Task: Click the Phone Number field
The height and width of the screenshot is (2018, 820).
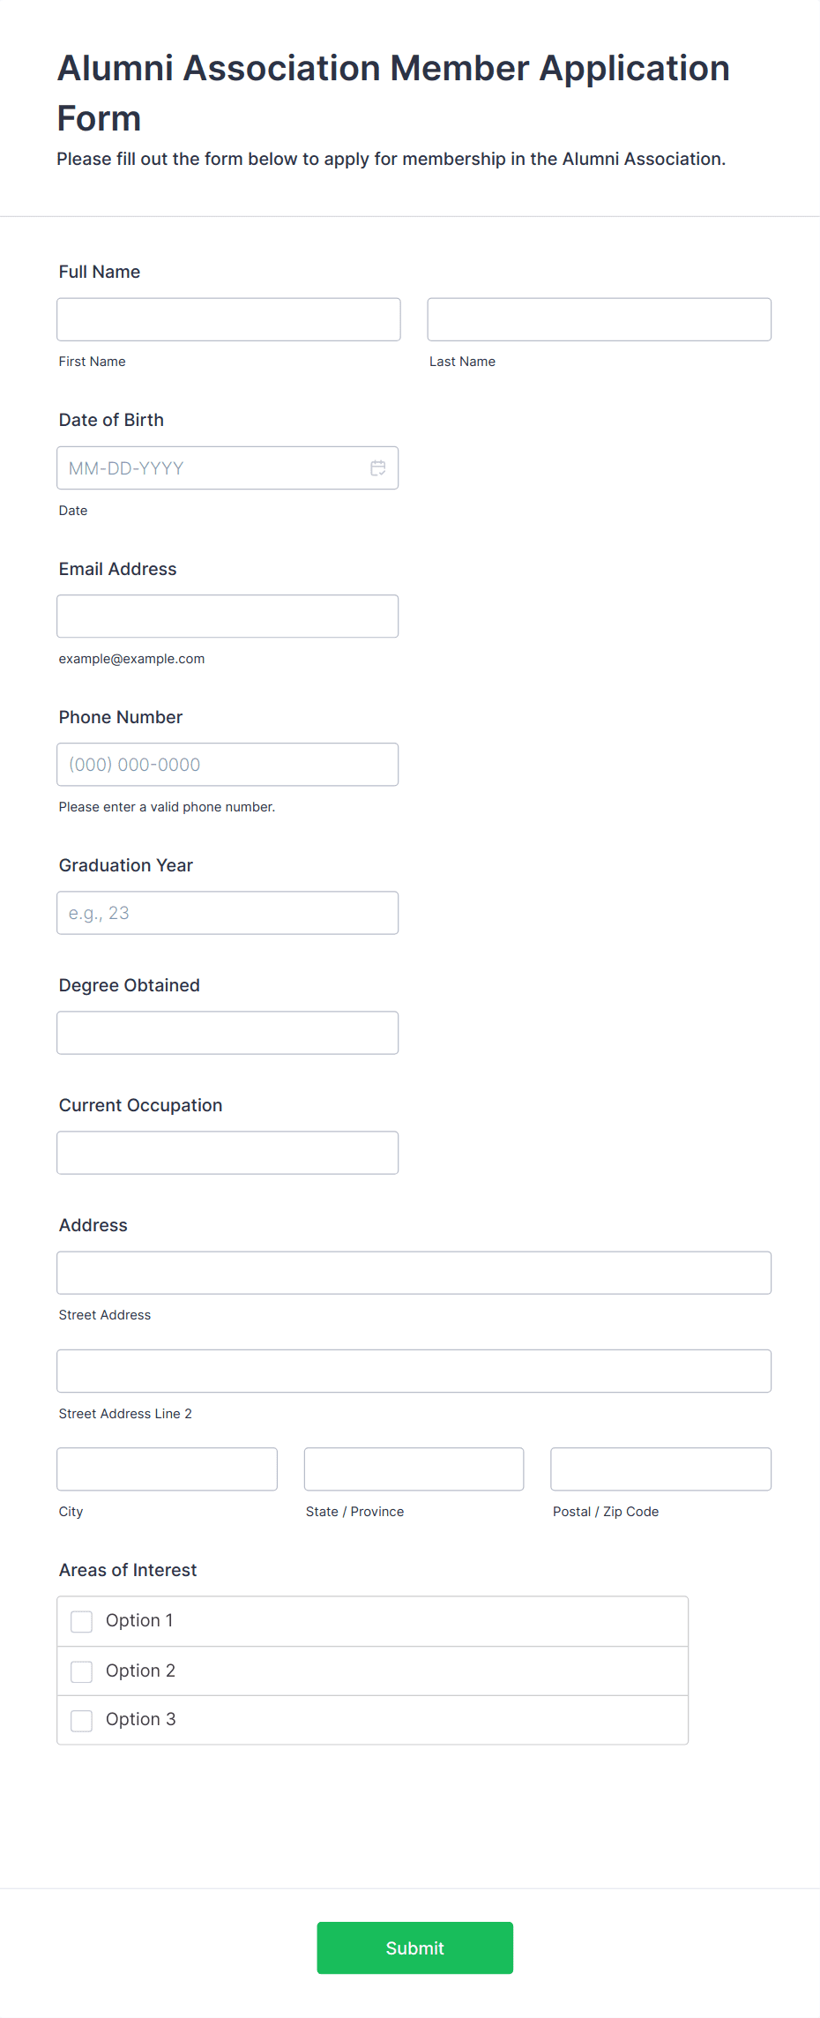Action: click(x=227, y=765)
